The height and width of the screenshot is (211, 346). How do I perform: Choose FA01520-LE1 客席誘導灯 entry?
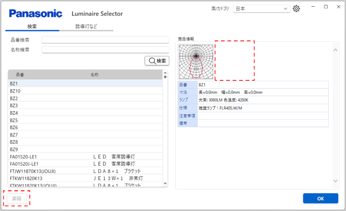[85, 157]
